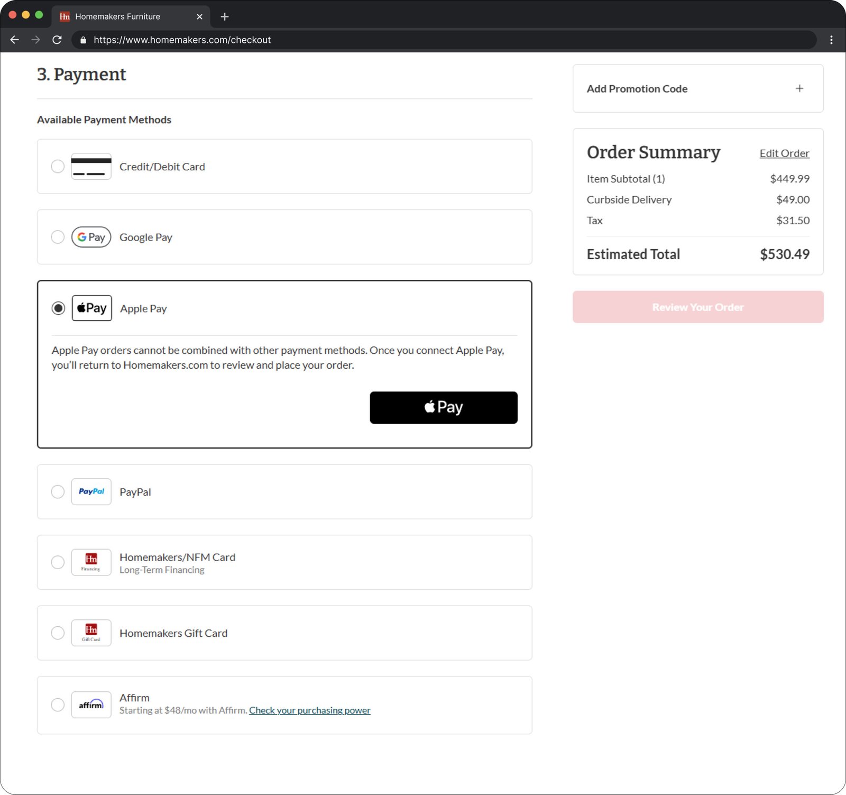Image resolution: width=846 pixels, height=795 pixels.
Task: Click the Google Pay logo icon
Action: pyautogui.click(x=91, y=237)
